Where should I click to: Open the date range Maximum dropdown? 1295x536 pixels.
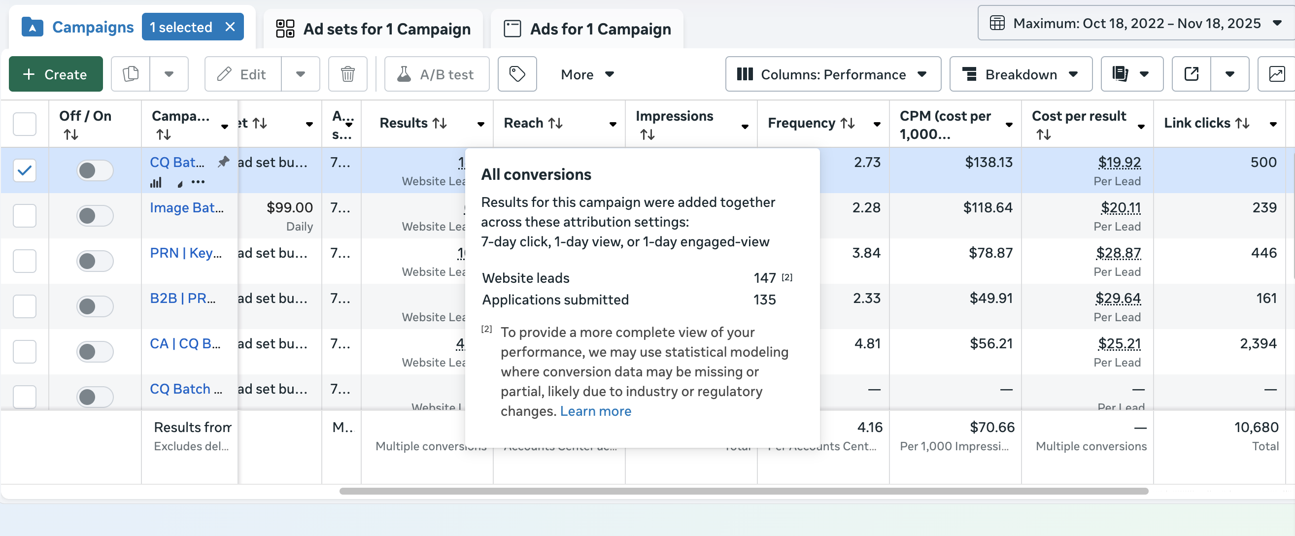point(1137,23)
